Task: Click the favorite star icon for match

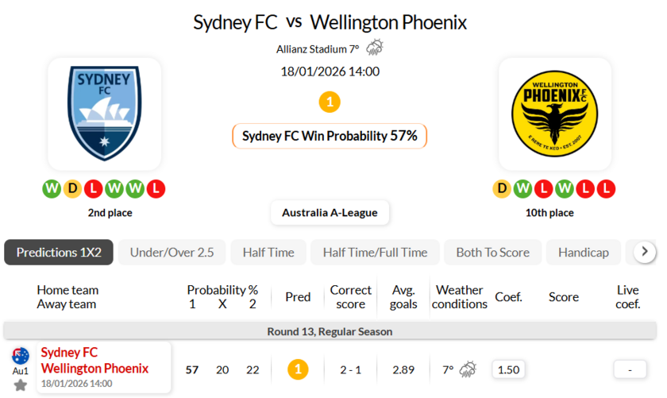Action: tap(20, 385)
